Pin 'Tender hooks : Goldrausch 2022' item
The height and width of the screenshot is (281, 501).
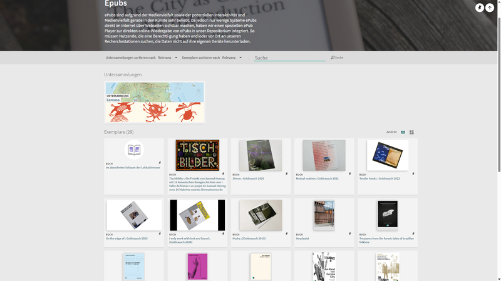413,174
